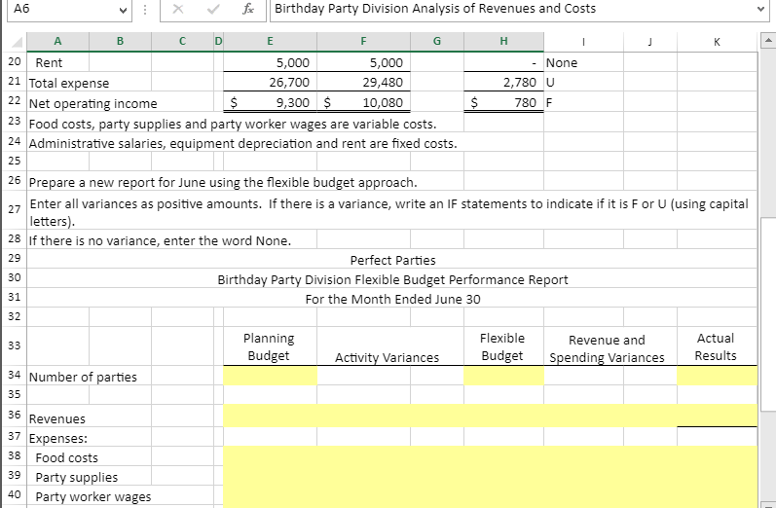776x508 pixels.
Task: Click the vertical scrollbar thumb
Action: (767, 313)
